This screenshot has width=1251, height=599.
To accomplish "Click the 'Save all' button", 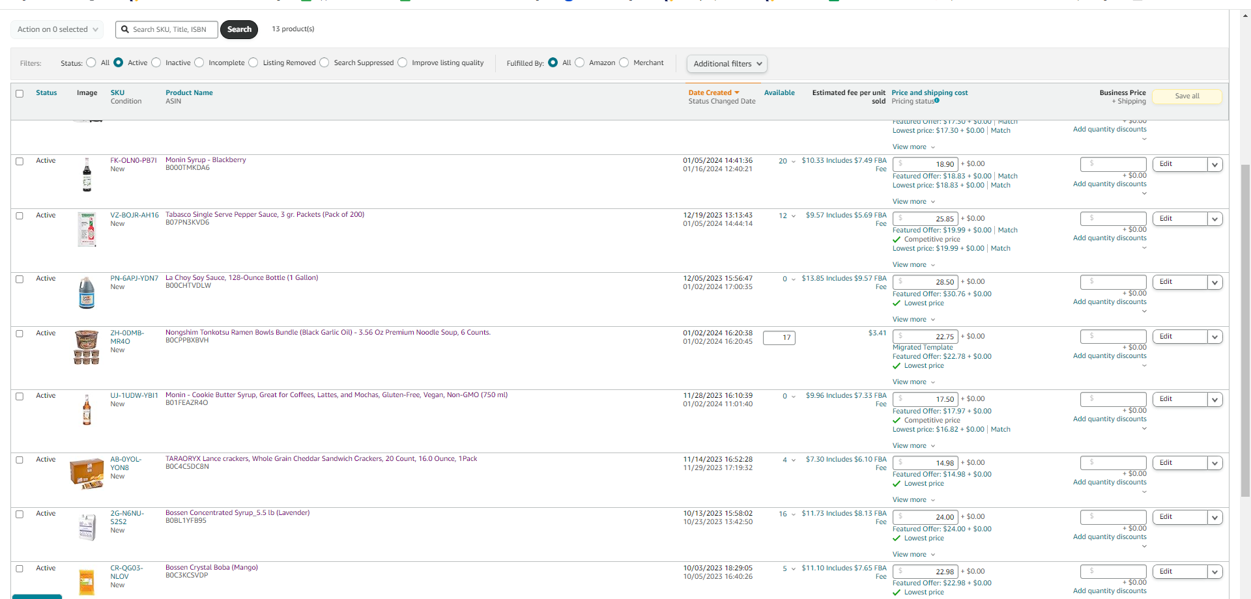I will click(x=1187, y=96).
